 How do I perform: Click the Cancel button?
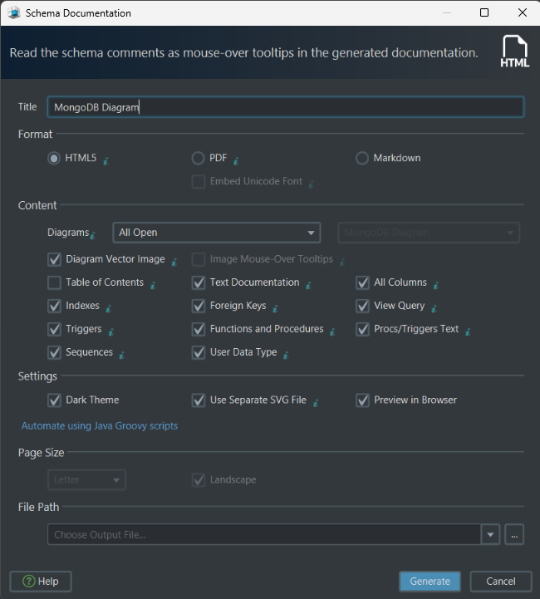point(501,582)
